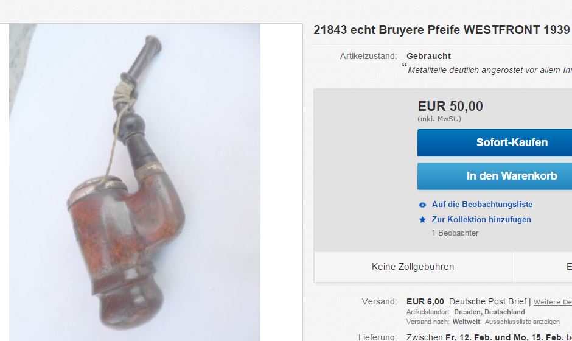
Task: Click the EUR 6,00 shipping cost
Action: tap(425, 301)
